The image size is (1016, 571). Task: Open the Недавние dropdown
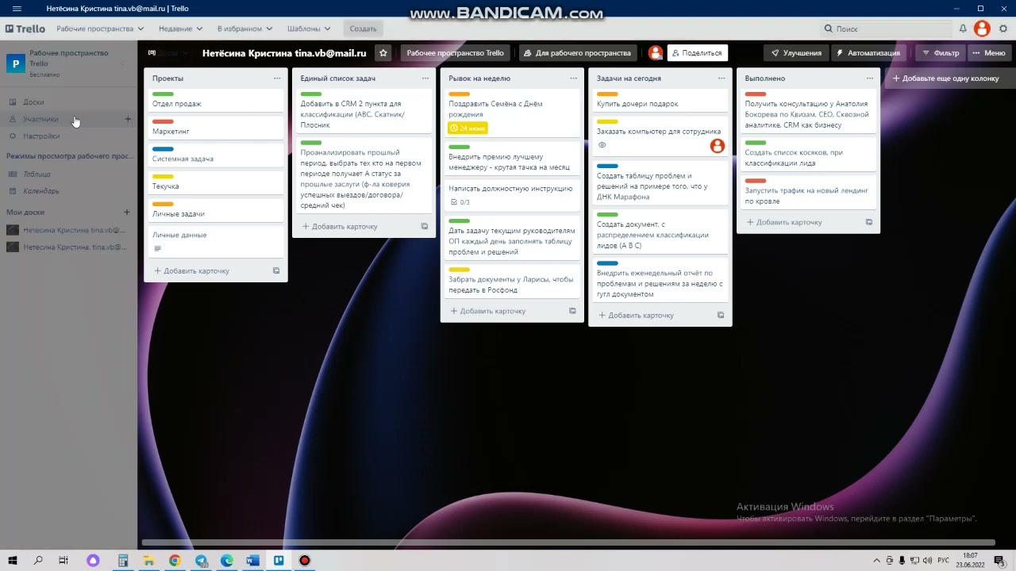181,29
